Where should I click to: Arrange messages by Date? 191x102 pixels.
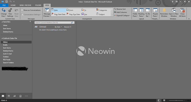coord(59,10)
